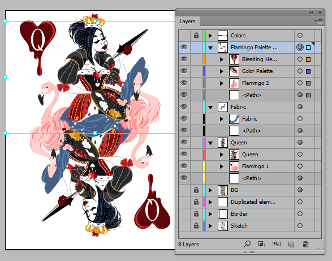
Task: Click Make/Release Clipping Mask icon
Action: pyautogui.click(x=261, y=244)
